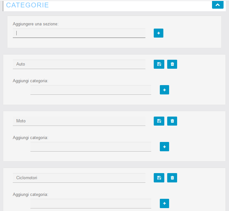Add a category to the Moto section

tap(164, 146)
